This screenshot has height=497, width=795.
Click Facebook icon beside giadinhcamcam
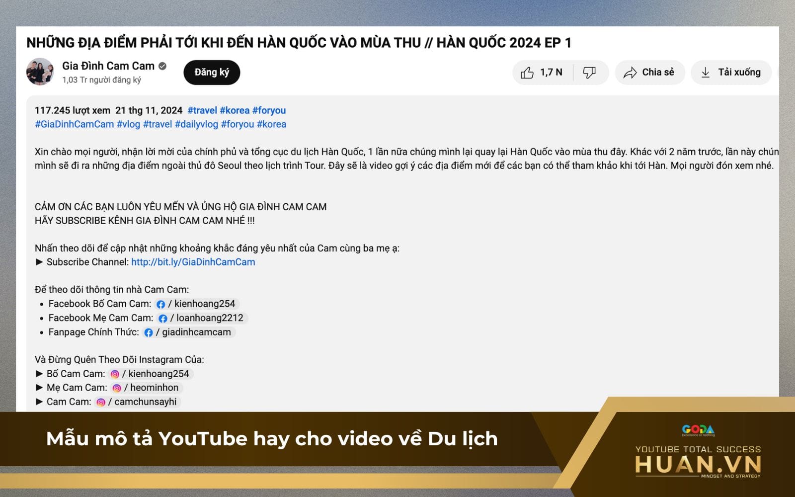click(x=148, y=332)
